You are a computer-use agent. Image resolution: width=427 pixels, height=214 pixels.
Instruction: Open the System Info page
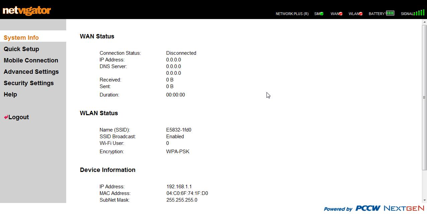click(21, 38)
